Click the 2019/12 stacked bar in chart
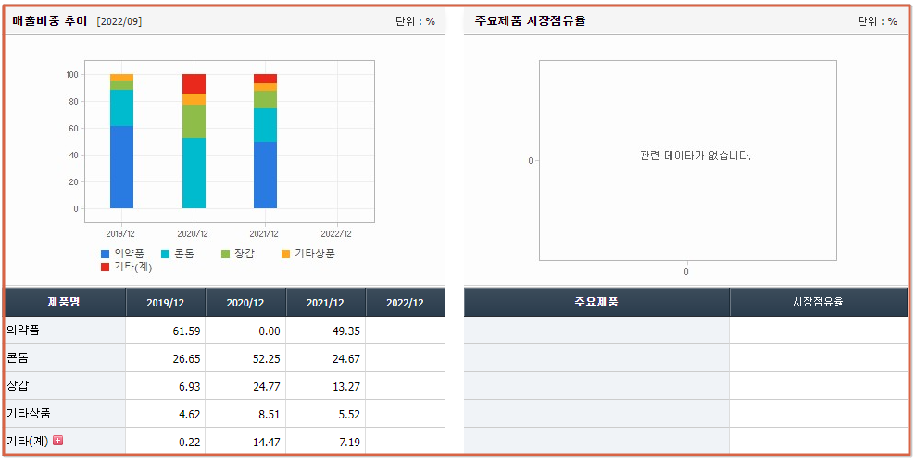This screenshot has width=916, height=462. click(121, 142)
